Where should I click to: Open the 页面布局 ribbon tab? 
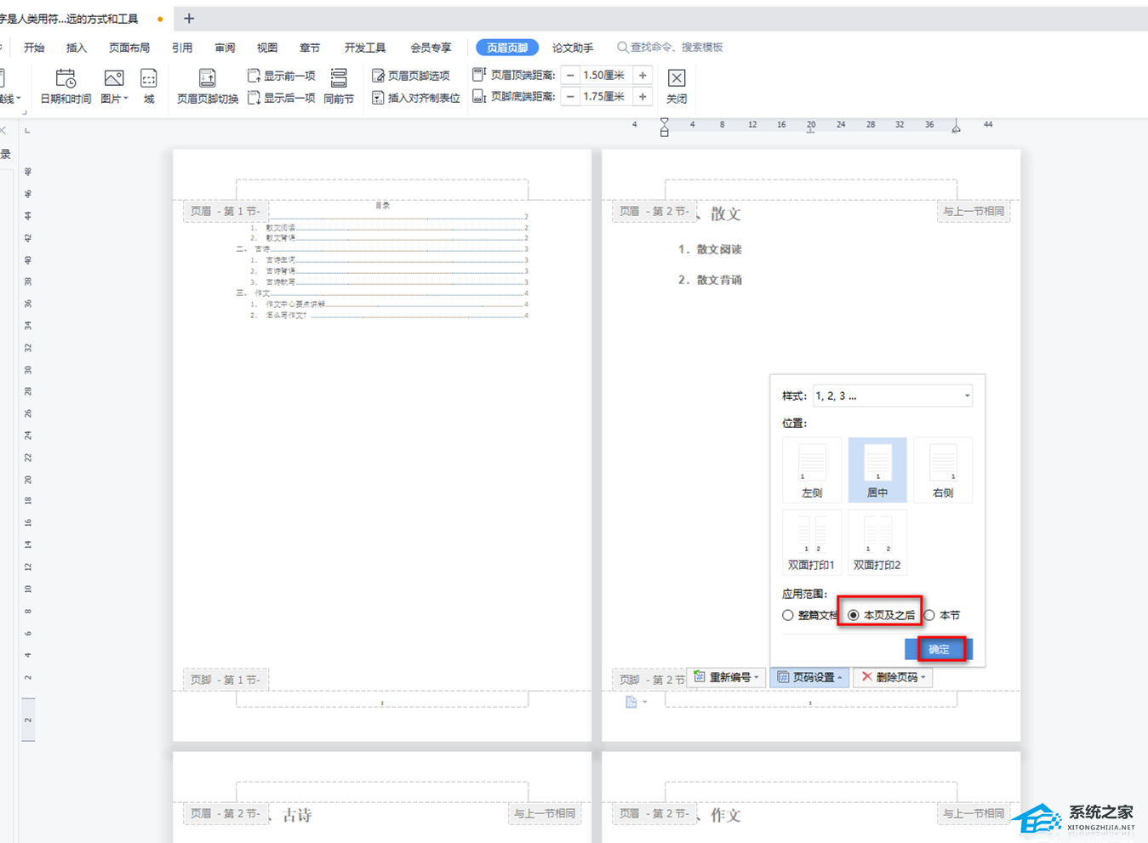(129, 48)
